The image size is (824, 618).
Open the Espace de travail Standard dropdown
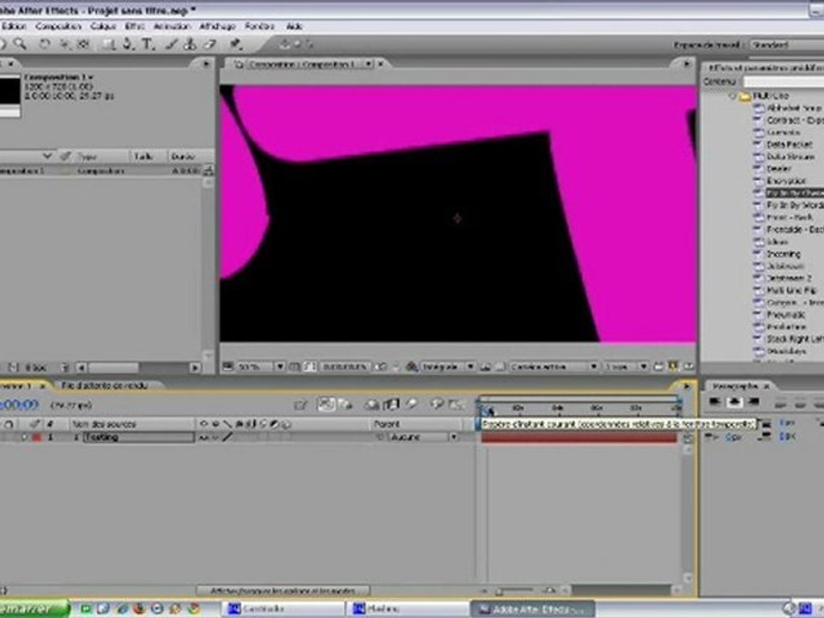coord(786,45)
